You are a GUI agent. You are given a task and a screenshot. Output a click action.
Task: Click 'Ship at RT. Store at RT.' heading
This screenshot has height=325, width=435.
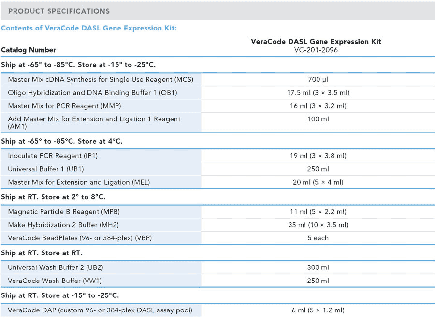pos(42,253)
